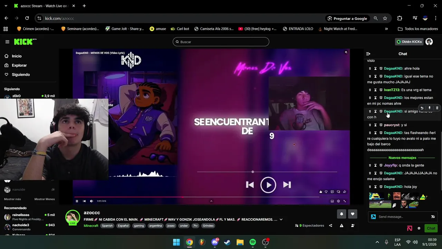The image size is (442, 249).
Task: Timeout IvanTZ13 with hourglass icon
Action: click(375, 90)
